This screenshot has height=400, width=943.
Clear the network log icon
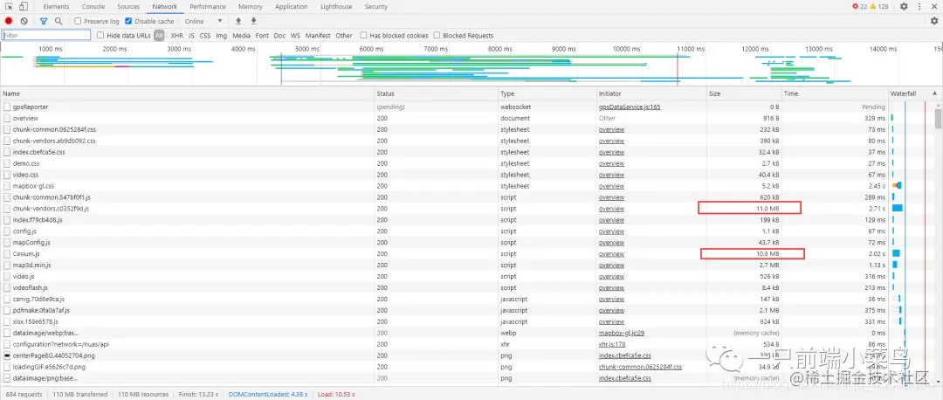(x=24, y=21)
